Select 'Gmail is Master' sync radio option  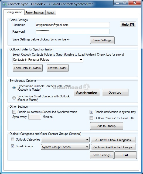pos(14,98)
